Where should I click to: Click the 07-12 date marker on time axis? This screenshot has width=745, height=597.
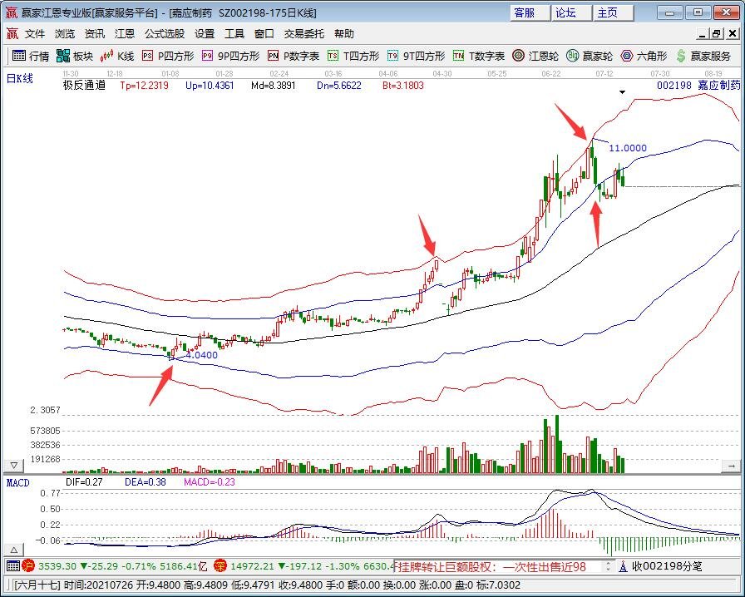[604, 74]
